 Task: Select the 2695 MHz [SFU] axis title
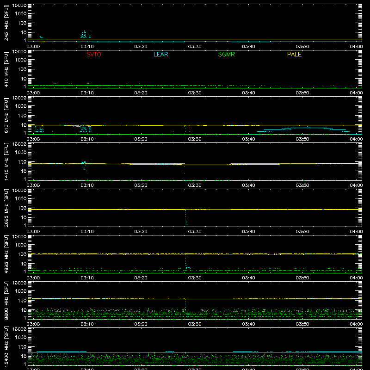click(6, 208)
